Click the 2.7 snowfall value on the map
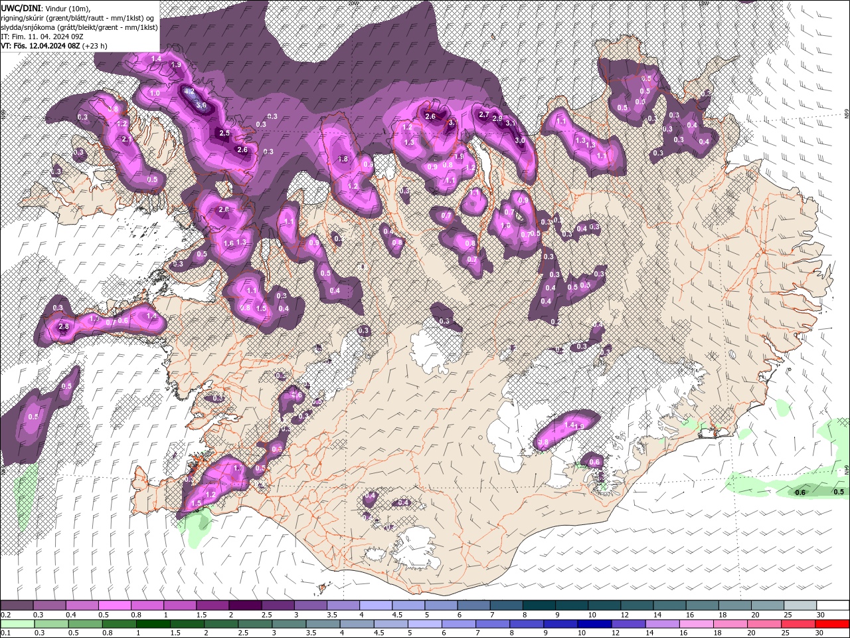The image size is (850, 638). (x=484, y=114)
